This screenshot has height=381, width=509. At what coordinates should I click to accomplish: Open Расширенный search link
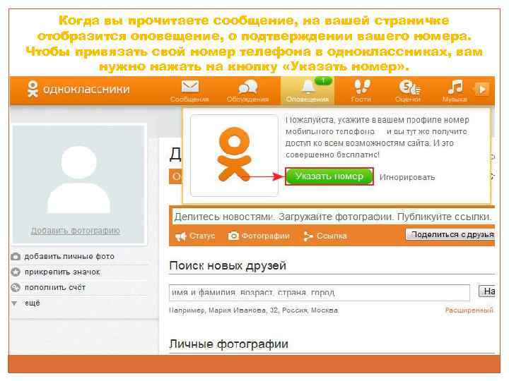point(469,310)
